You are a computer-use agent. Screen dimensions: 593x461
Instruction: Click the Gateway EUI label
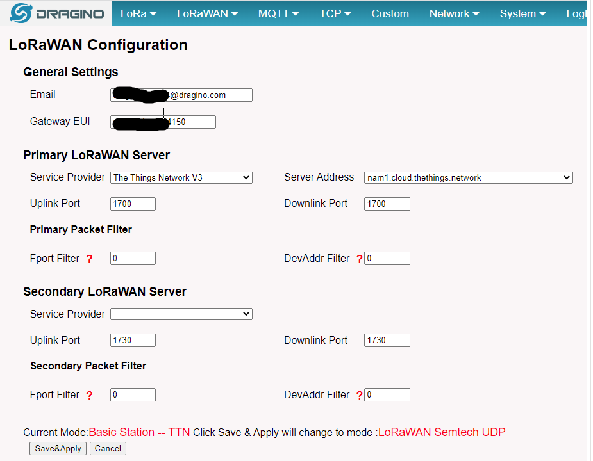(60, 121)
